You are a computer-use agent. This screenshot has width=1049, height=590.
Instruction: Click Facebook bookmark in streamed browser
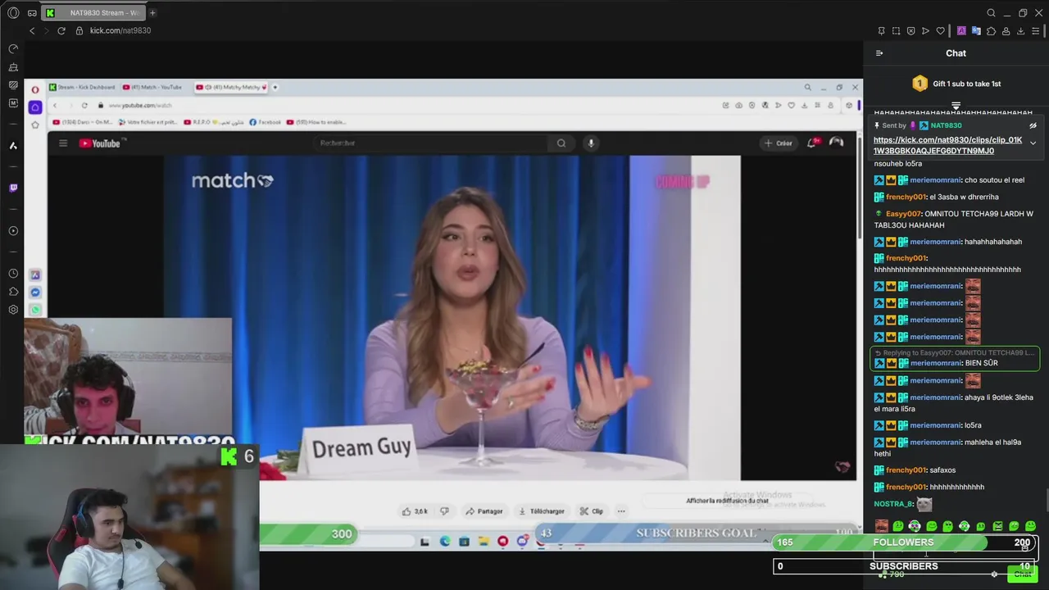tap(265, 122)
